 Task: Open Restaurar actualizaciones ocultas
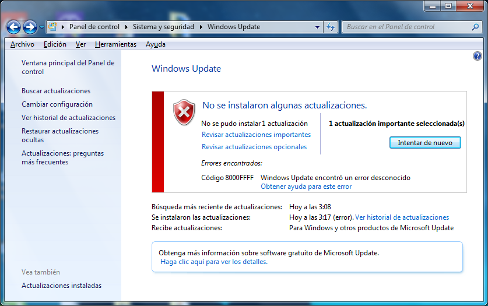pos(60,135)
